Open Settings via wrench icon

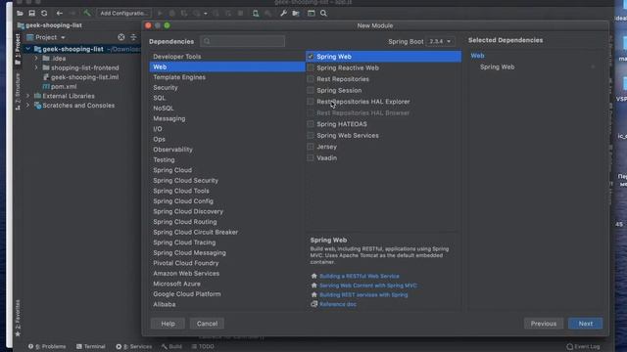[283, 13]
